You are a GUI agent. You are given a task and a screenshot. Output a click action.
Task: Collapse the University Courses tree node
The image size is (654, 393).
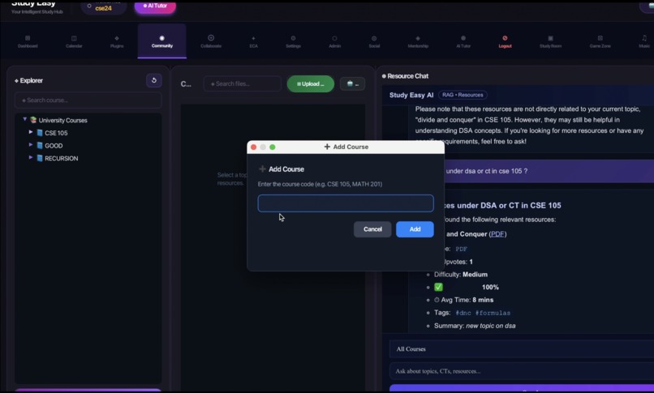click(x=24, y=119)
